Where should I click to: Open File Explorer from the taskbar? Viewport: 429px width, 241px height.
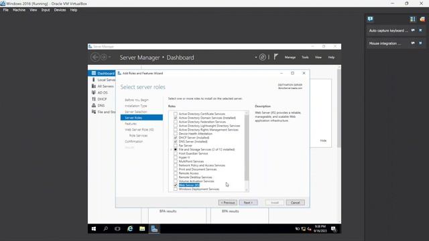[x=142, y=229]
